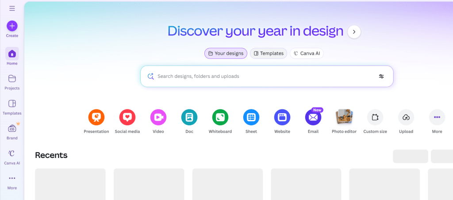Click the Upload cloud icon
This screenshot has height=200, width=453.
(x=406, y=117)
